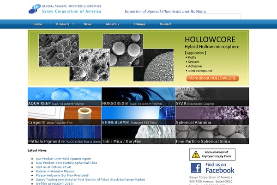
Task: Open the Fine Particle Spherical Silica tile
Action: point(212,135)
